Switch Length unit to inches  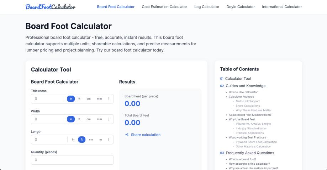click(73, 140)
